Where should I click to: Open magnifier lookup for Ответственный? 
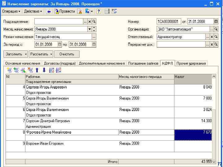point(216,37)
